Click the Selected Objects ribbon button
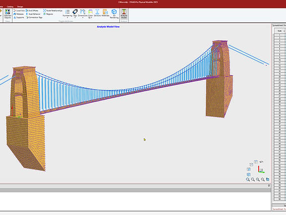Screen dimensions: 286x215 pos(7,14)
